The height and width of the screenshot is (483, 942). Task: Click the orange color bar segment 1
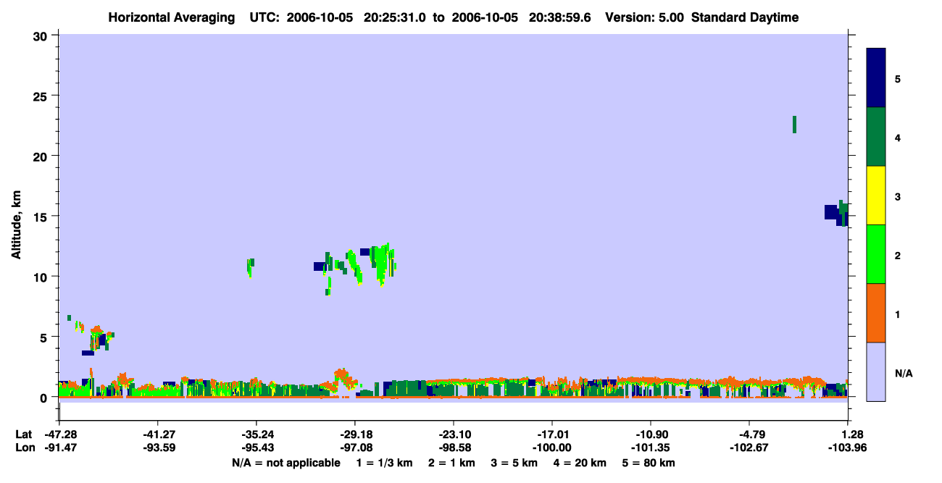876,313
